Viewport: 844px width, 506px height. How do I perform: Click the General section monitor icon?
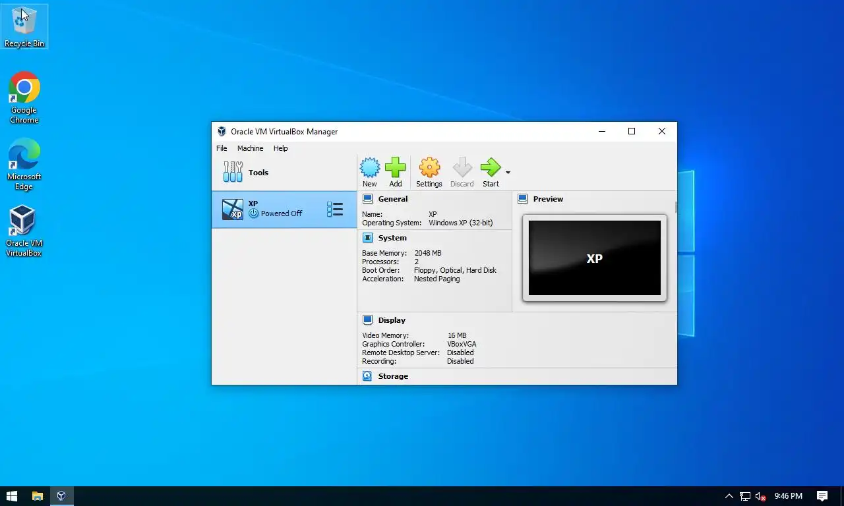pos(368,199)
